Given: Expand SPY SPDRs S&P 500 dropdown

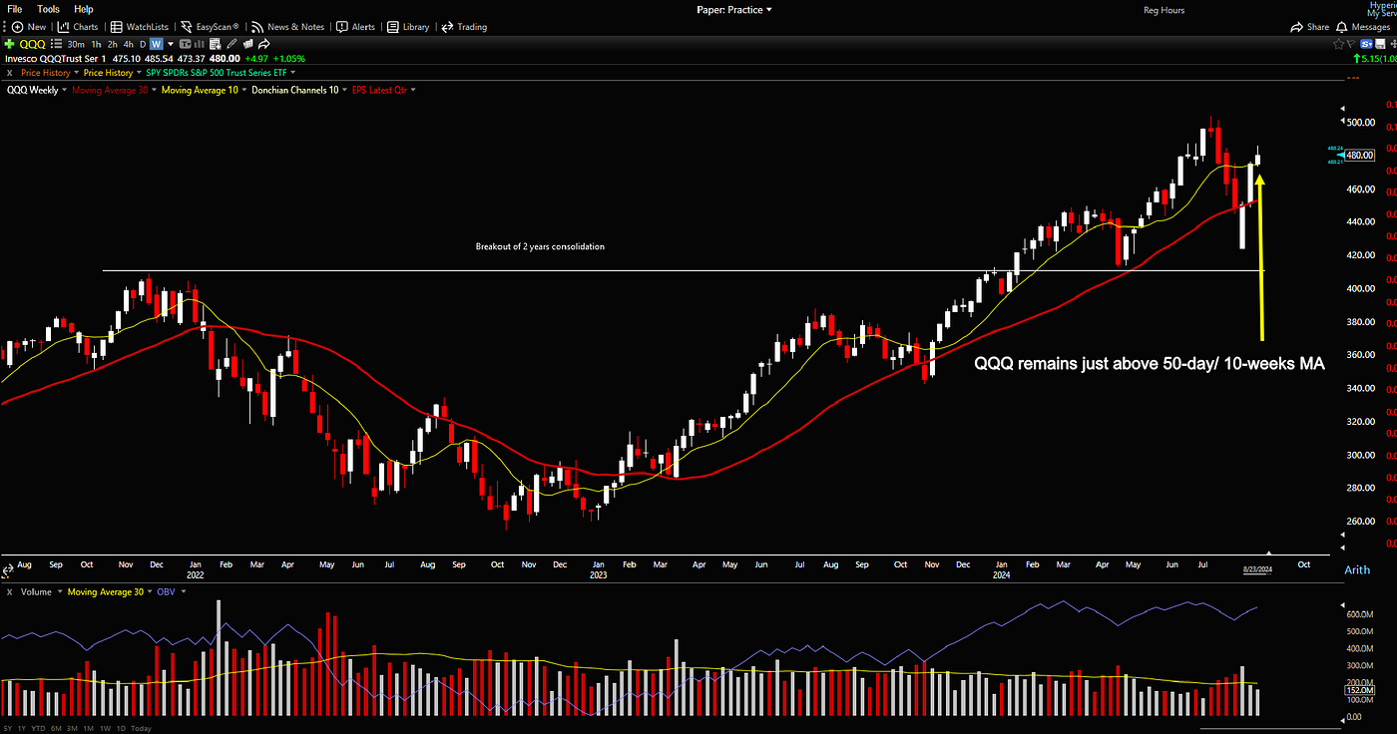Looking at the screenshot, I should pos(293,73).
